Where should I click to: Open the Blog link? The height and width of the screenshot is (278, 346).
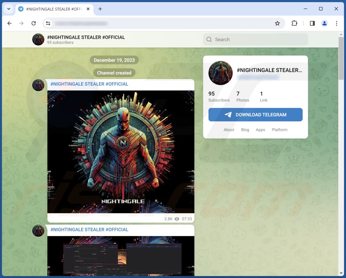click(x=245, y=130)
